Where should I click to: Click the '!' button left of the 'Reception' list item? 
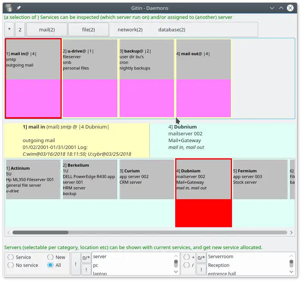pyautogui.click(x=201, y=270)
